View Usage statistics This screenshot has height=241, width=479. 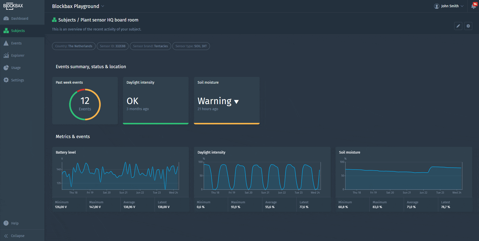[16, 67]
